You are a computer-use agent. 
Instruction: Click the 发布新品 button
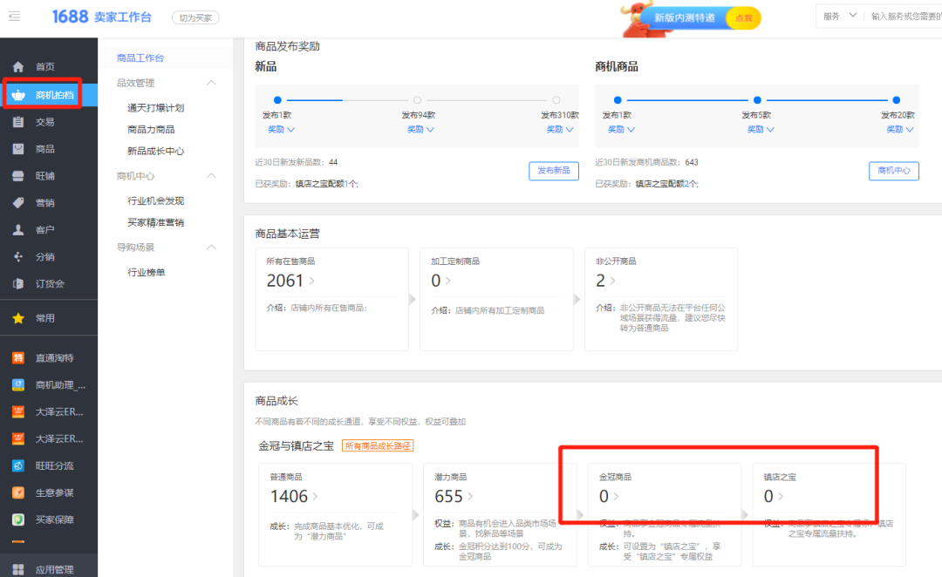tap(554, 171)
